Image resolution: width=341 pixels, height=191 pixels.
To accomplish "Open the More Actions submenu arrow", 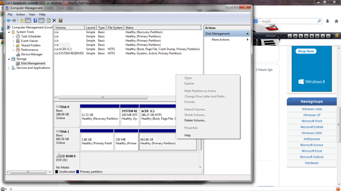I will pos(248,40).
